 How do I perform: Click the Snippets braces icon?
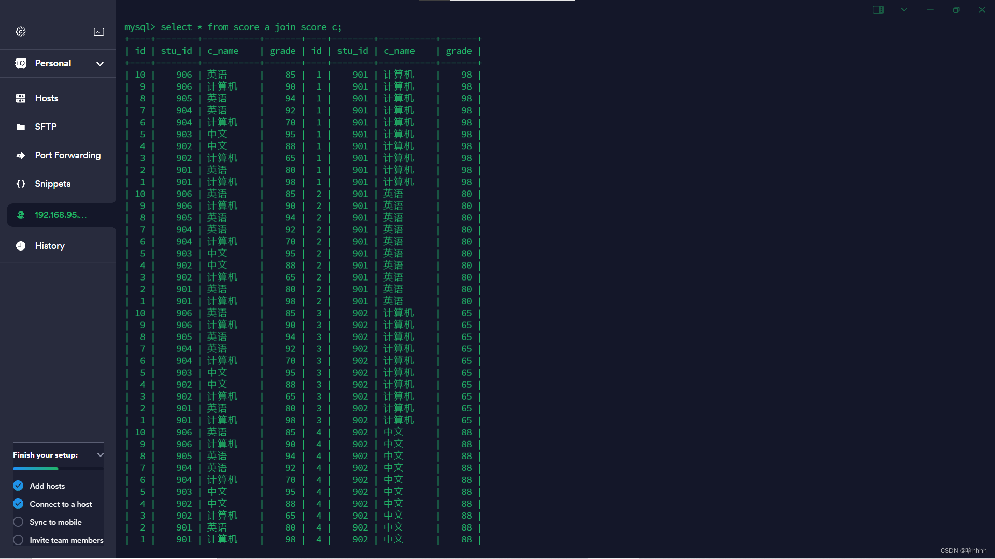[x=21, y=184]
